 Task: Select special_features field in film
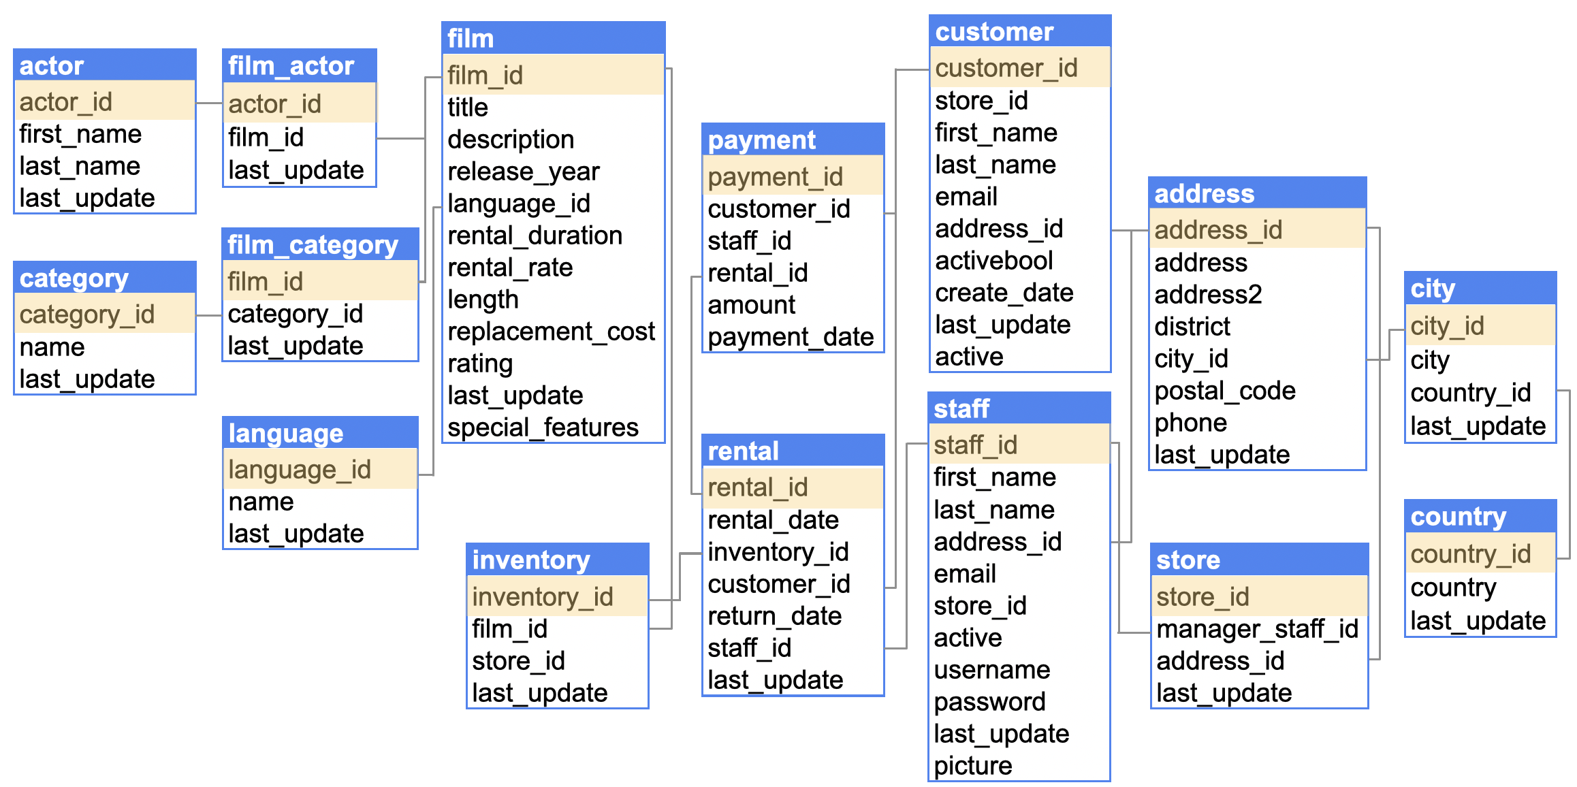point(543,428)
